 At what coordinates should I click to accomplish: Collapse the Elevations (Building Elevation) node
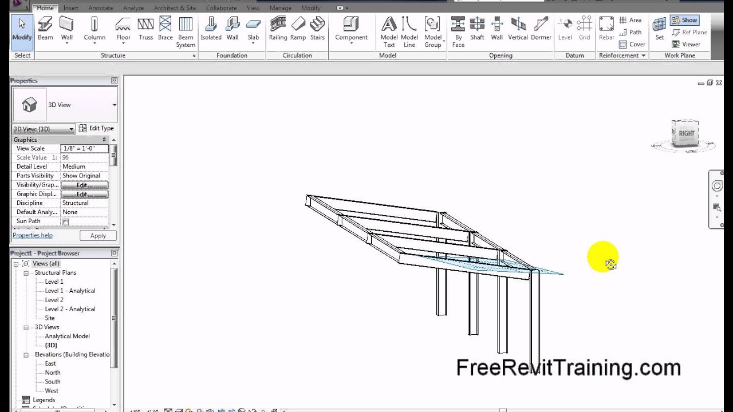(26, 355)
